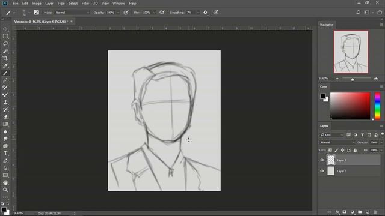This screenshot has height=216, width=385.
Task: Select the Move tool
Action: pyautogui.click(x=5, y=29)
